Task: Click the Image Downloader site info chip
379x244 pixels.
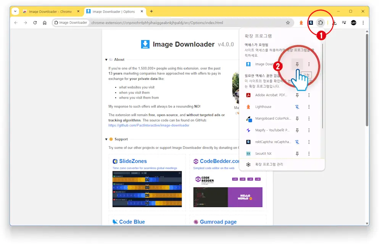Action: (x=71, y=23)
